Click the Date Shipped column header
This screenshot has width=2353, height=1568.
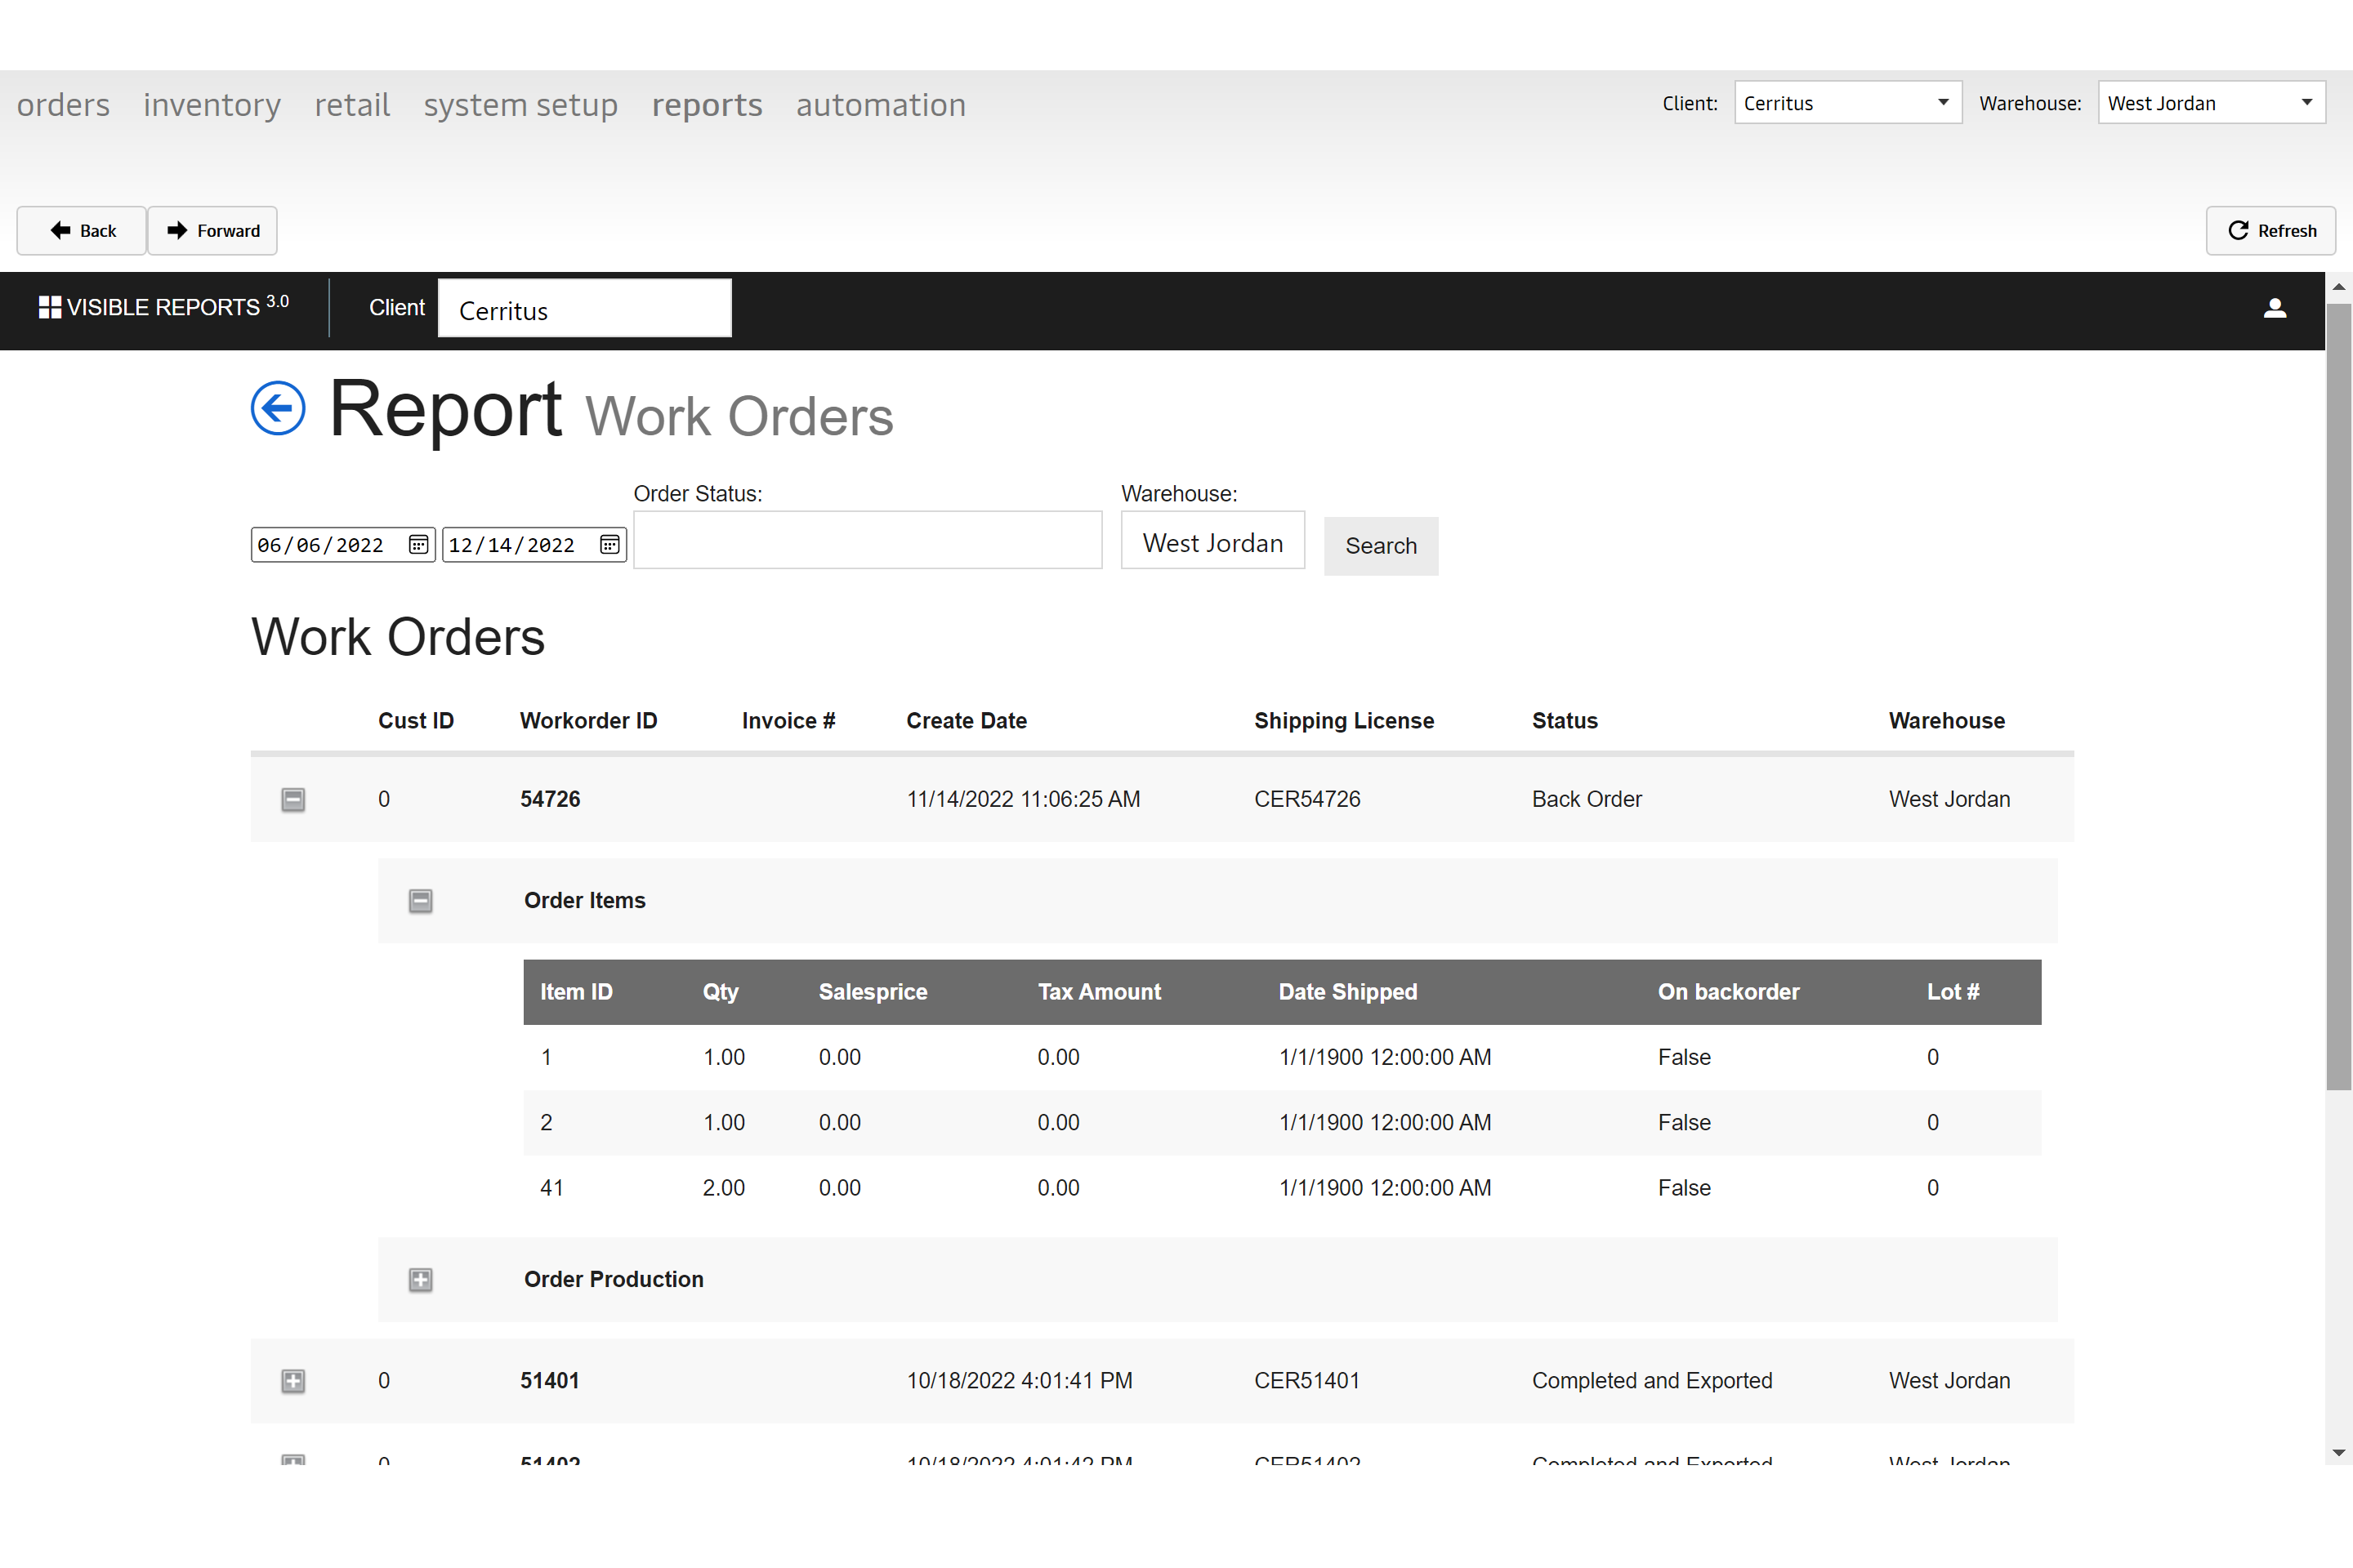(x=1347, y=992)
